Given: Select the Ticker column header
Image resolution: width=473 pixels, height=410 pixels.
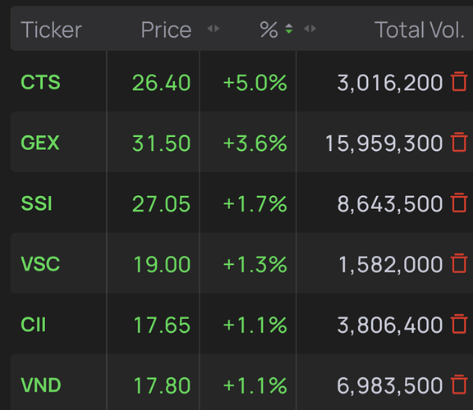Looking at the screenshot, I should pos(51,30).
